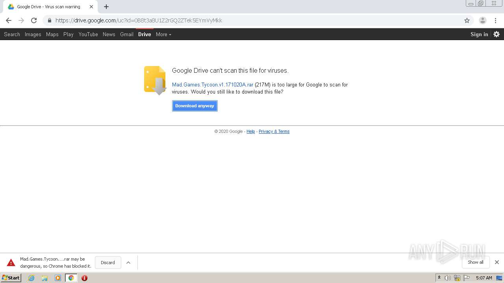Viewport: 504px width, 283px height.
Task: Open a new tab with the plus button
Action: pos(106,7)
